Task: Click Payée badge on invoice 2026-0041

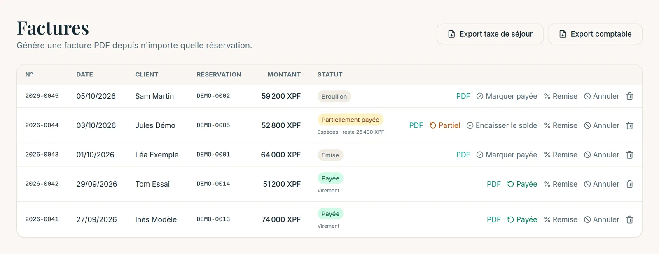Action: 330,214
